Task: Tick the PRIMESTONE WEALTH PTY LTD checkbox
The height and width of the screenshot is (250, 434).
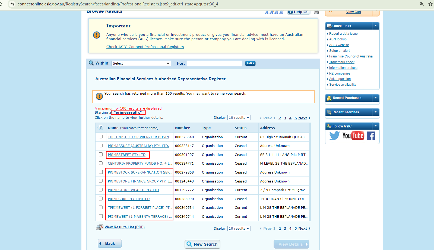Action: point(101,190)
